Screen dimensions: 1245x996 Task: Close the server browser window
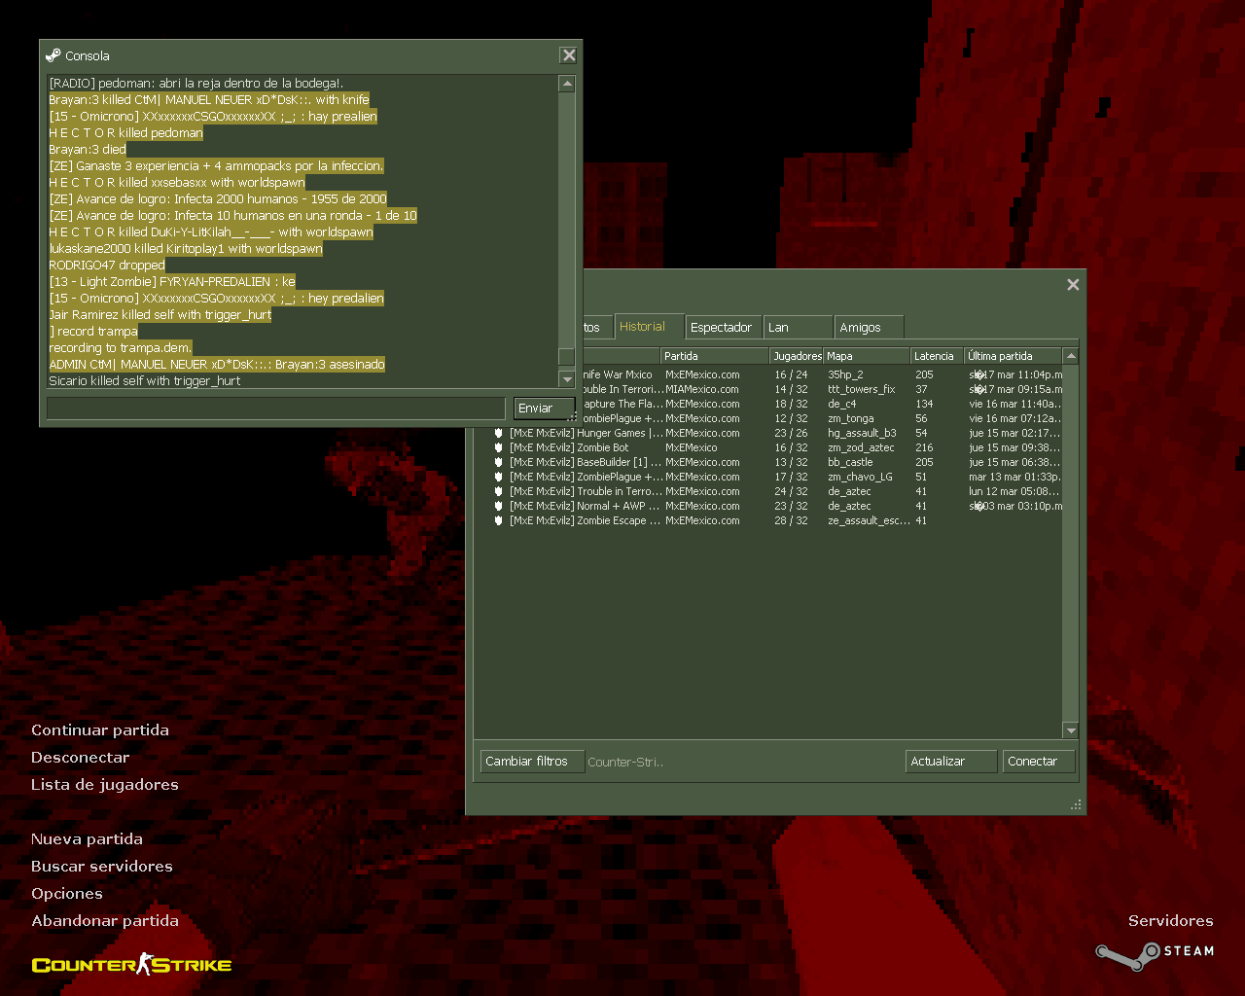[x=1073, y=284]
